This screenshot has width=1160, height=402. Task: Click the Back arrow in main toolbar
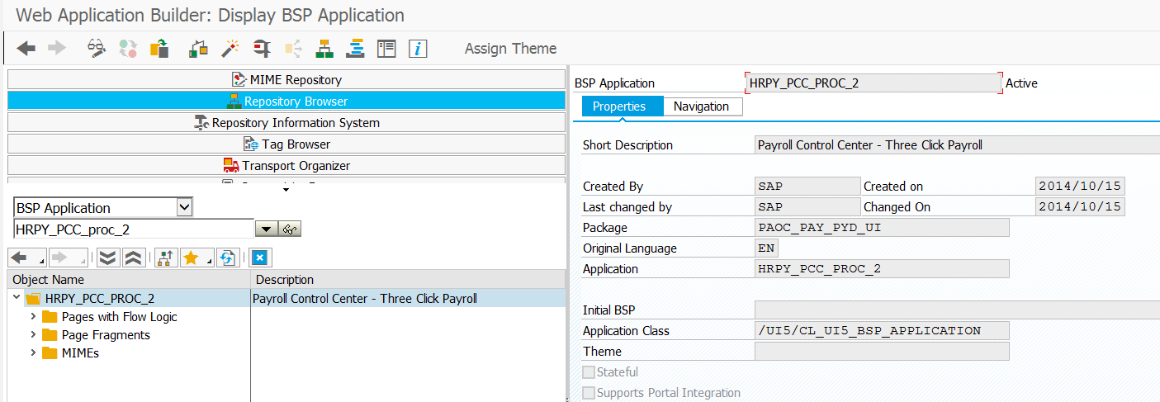[x=26, y=49]
